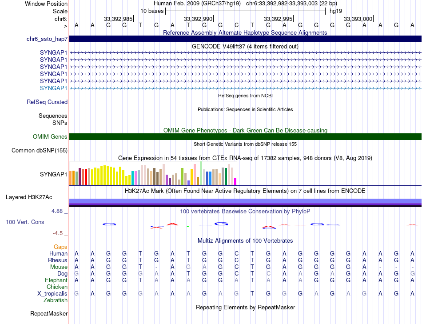Viewport: 422px width, 324px height.
Task: Click the magenta bar in GTEx expression chart
Action: click(x=235, y=181)
